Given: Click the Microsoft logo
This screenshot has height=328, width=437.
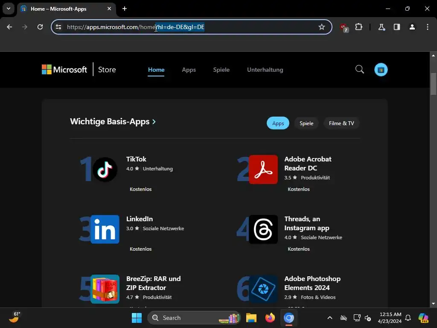Looking at the screenshot, I should [64, 70].
